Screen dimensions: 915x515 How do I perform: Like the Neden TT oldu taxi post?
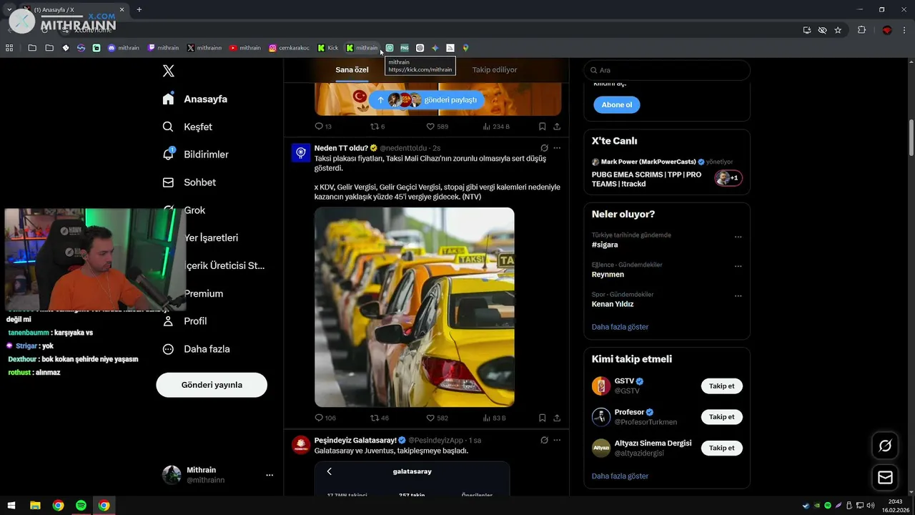437,418
